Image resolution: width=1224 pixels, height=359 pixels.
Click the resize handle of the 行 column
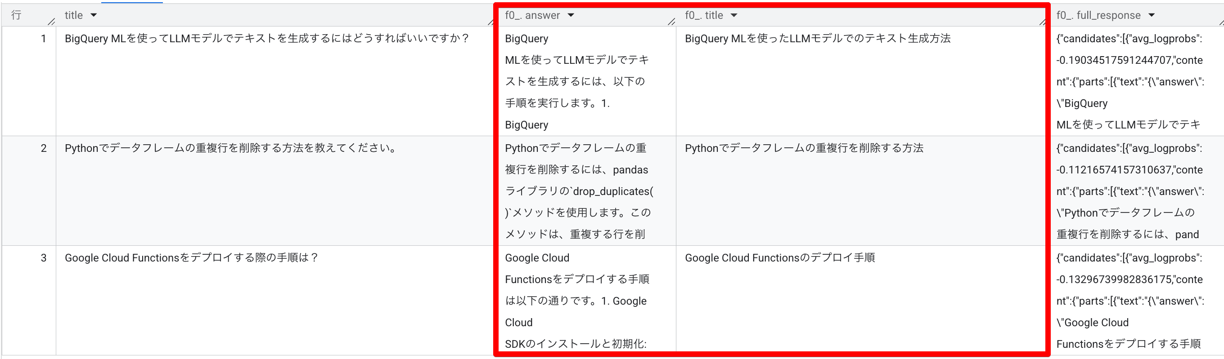[x=52, y=21]
